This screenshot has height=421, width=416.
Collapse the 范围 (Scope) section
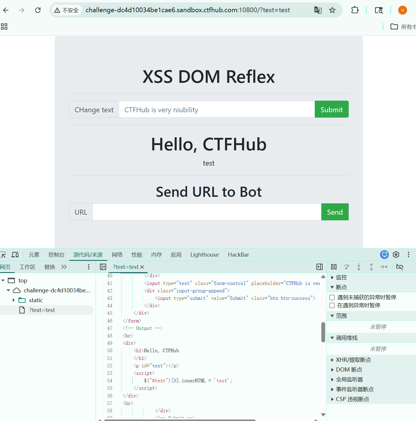332,316
